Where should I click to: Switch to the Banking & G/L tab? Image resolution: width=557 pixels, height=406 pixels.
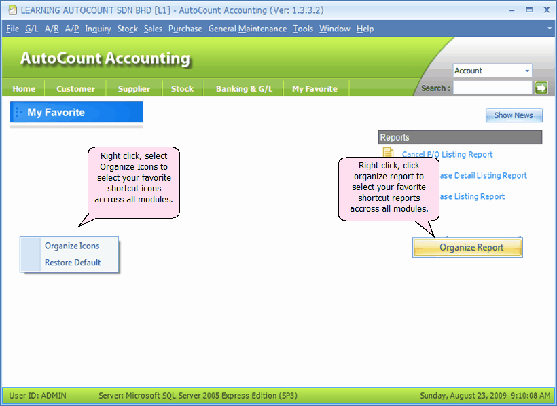click(x=244, y=89)
